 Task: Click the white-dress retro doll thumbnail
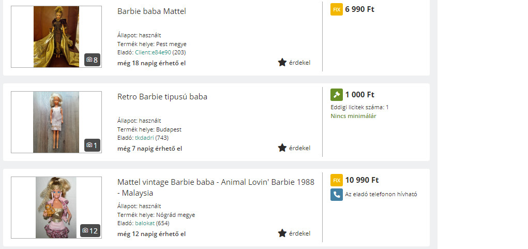(56, 122)
